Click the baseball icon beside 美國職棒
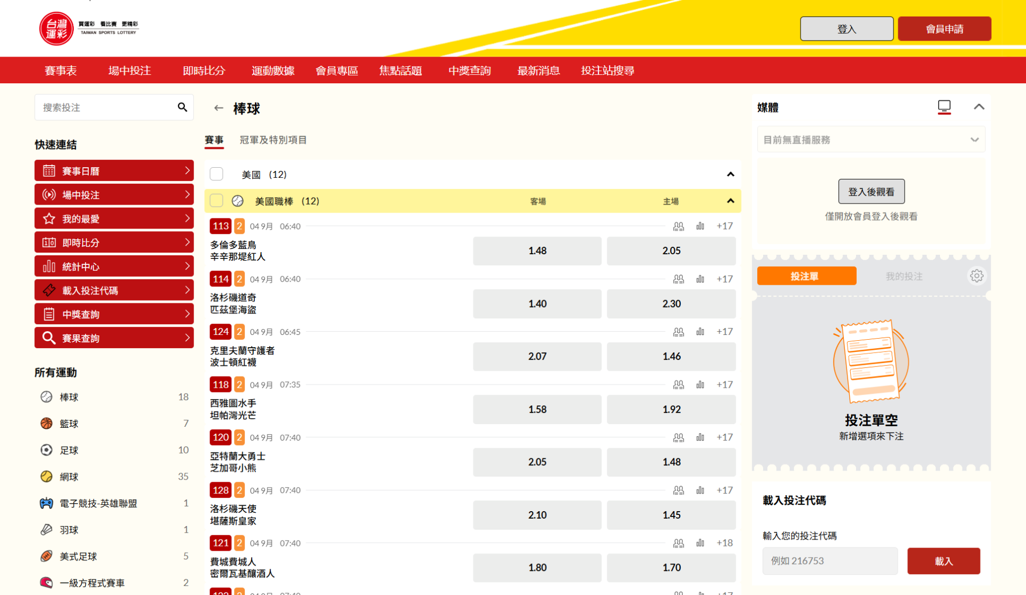The width and height of the screenshot is (1026, 595). [238, 201]
